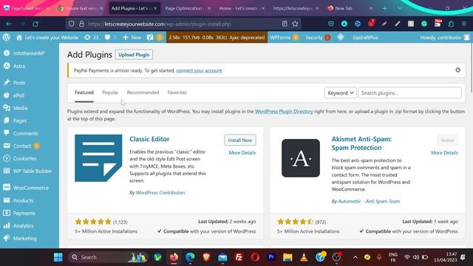The width and height of the screenshot is (473, 266).
Task: Open Microsoft Edge from taskbar
Action: pos(190,257)
